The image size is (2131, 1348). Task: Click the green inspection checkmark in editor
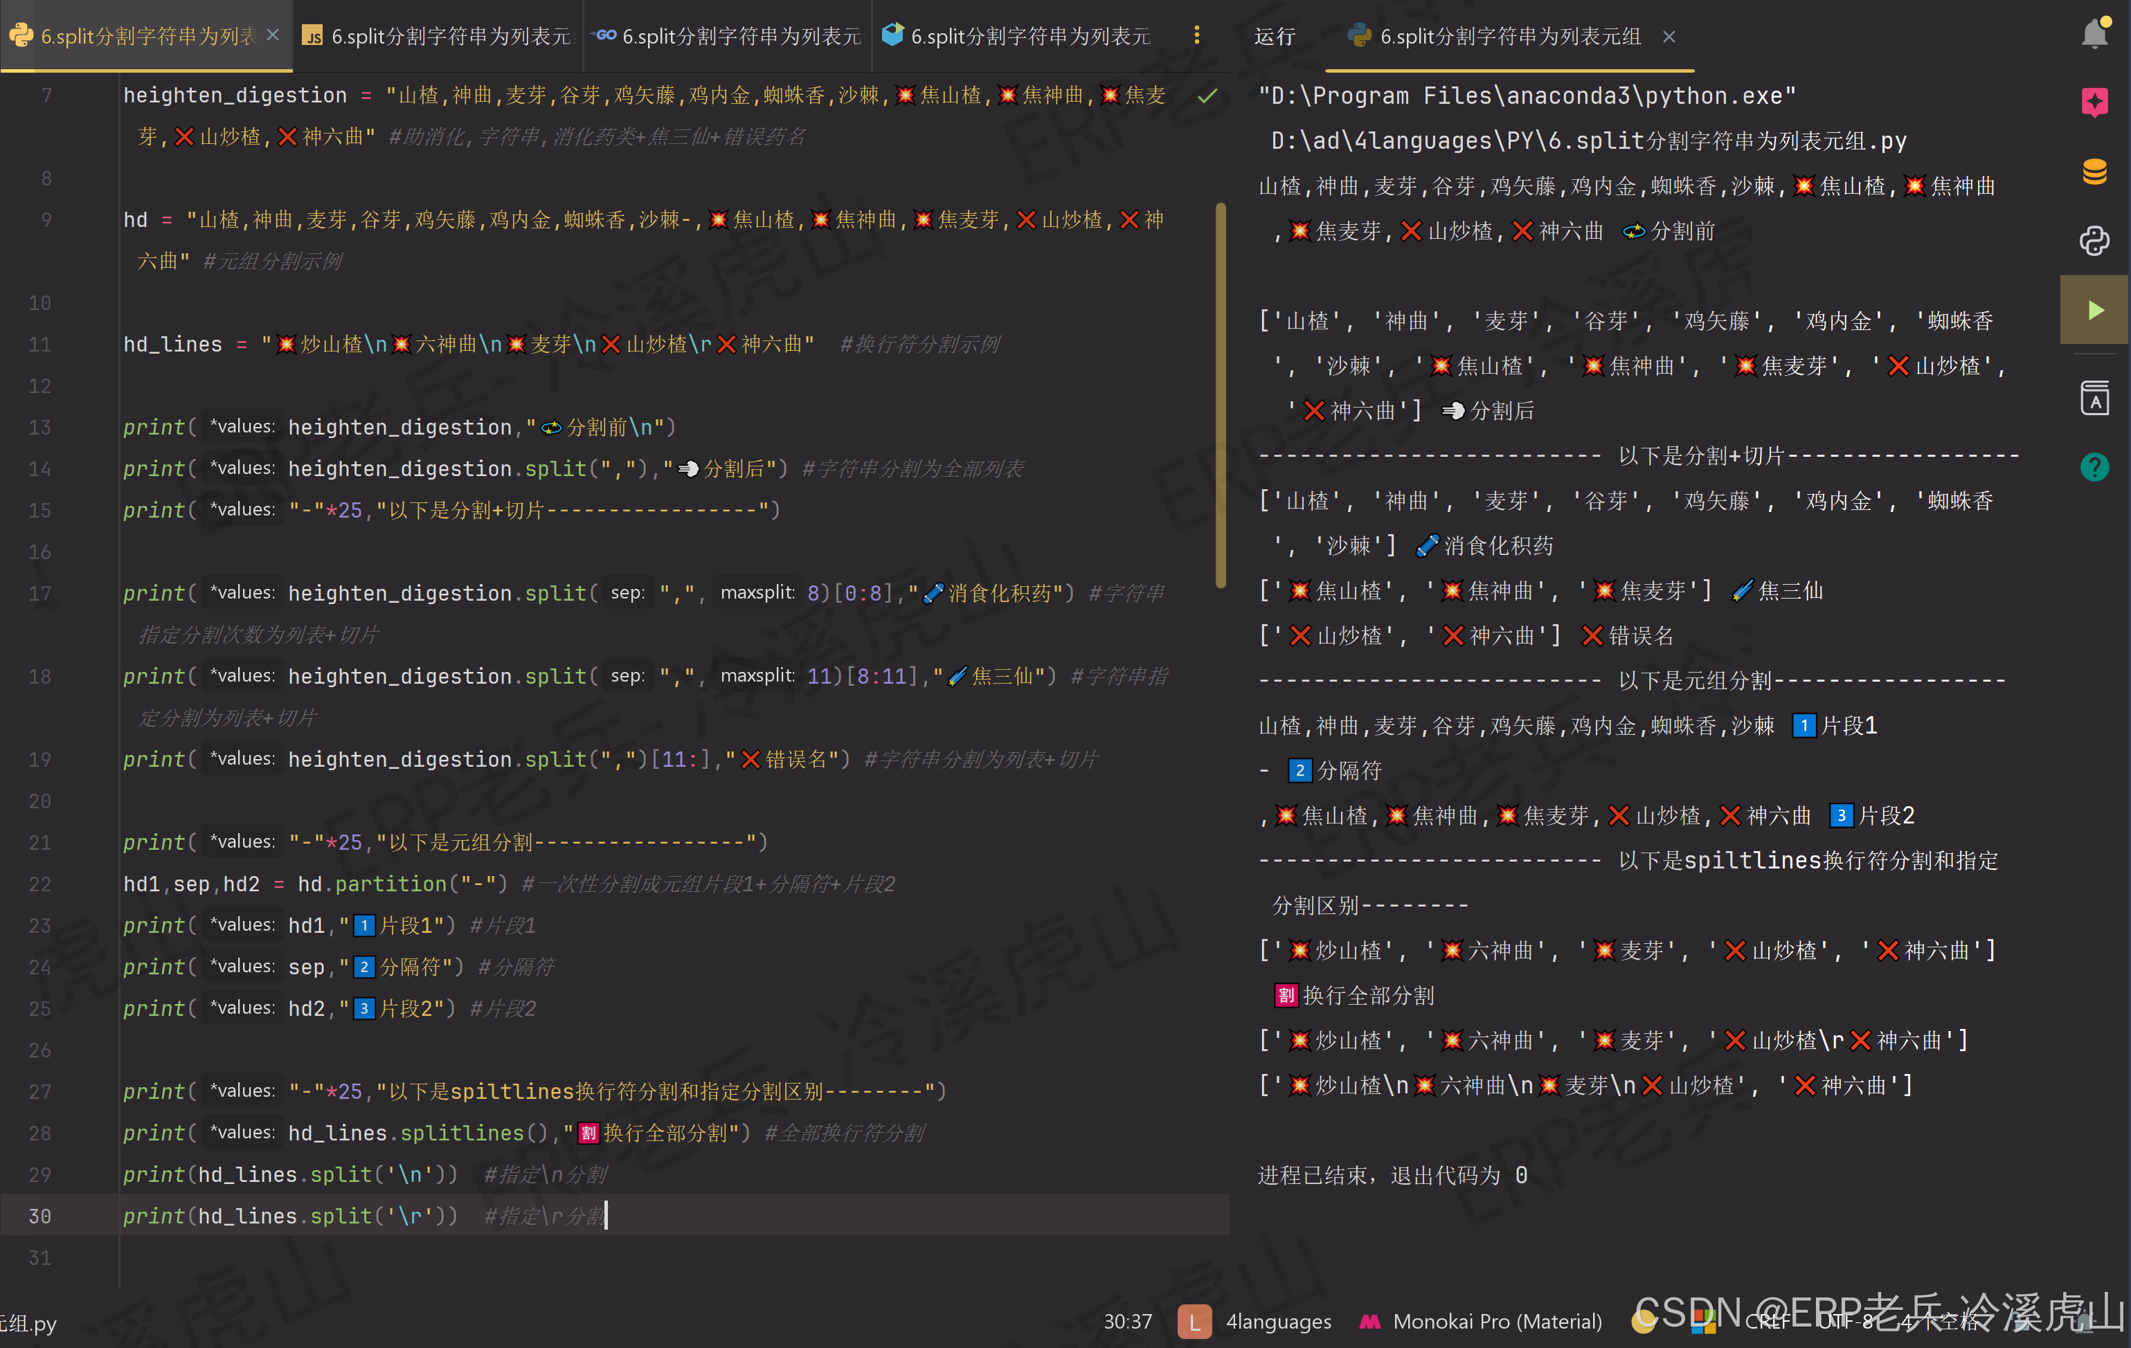point(1207,95)
